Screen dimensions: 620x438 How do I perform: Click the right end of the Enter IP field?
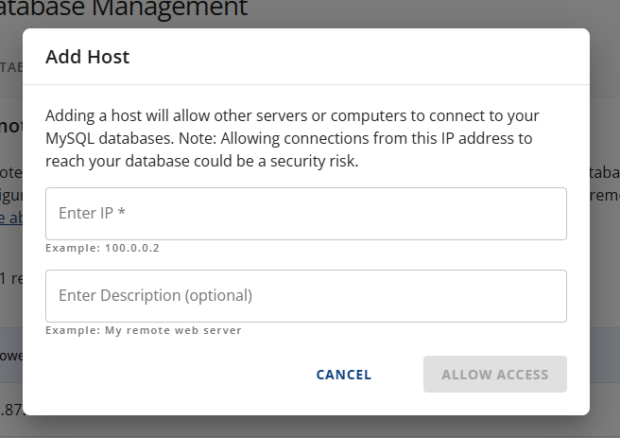click(548, 214)
